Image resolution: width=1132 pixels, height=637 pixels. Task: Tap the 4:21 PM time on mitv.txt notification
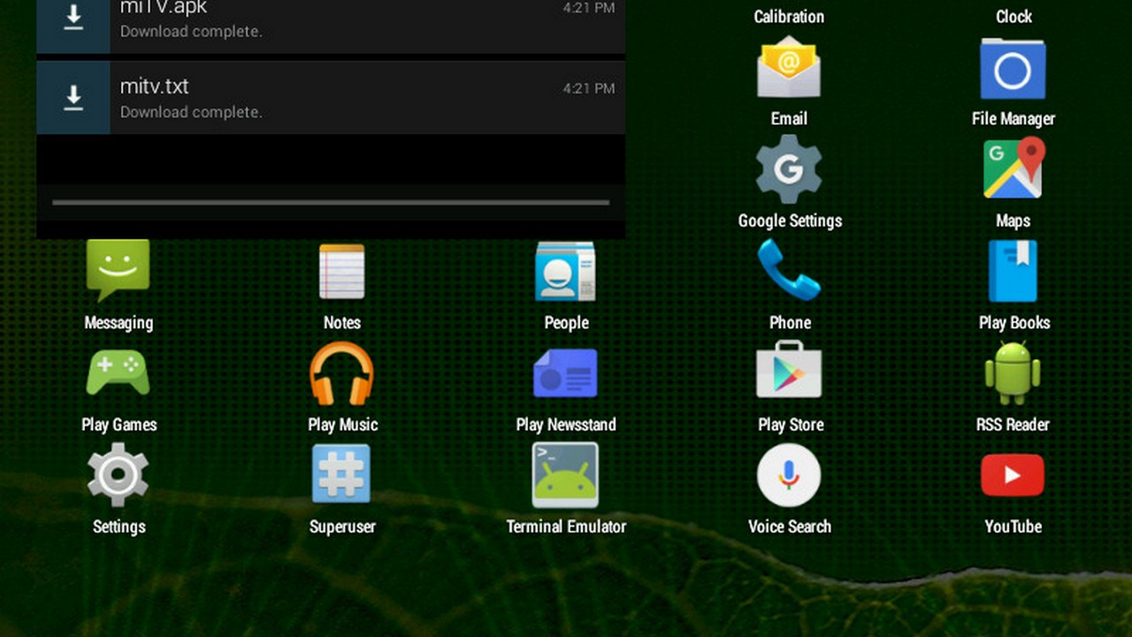tap(589, 88)
